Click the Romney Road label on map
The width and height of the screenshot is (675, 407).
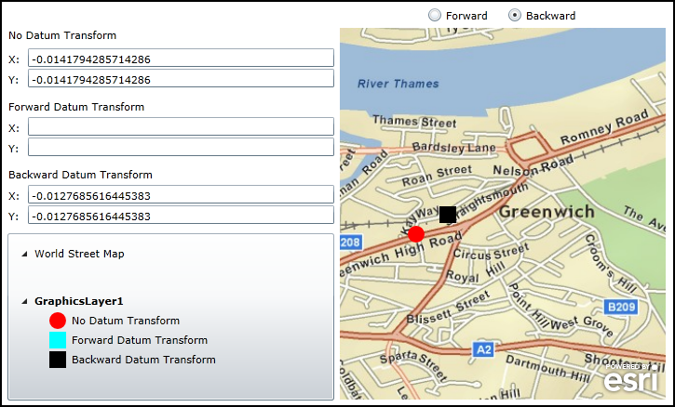click(604, 126)
